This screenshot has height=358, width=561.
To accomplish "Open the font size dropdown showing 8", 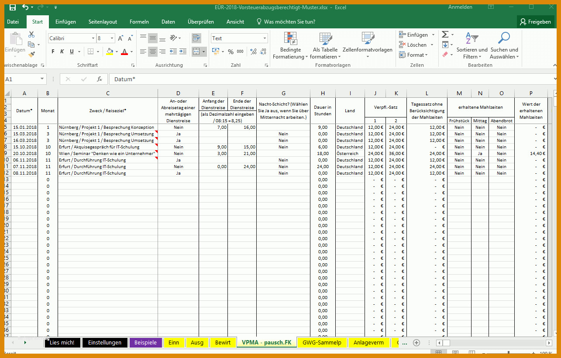I will click(x=113, y=38).
